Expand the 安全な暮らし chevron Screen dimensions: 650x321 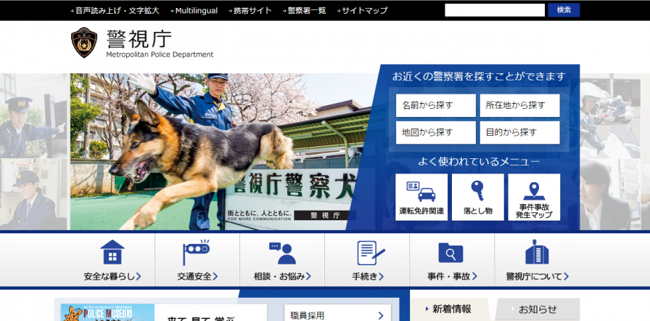point(139,277)
